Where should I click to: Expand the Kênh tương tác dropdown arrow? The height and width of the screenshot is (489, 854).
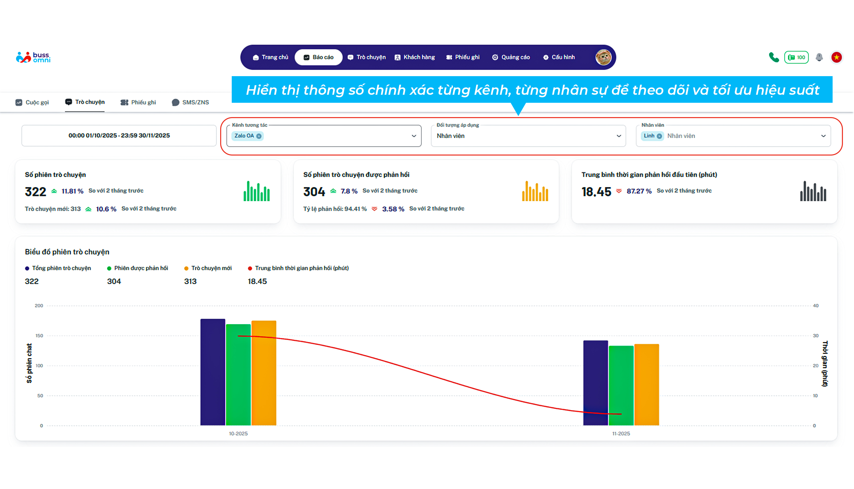pos(414,136)
